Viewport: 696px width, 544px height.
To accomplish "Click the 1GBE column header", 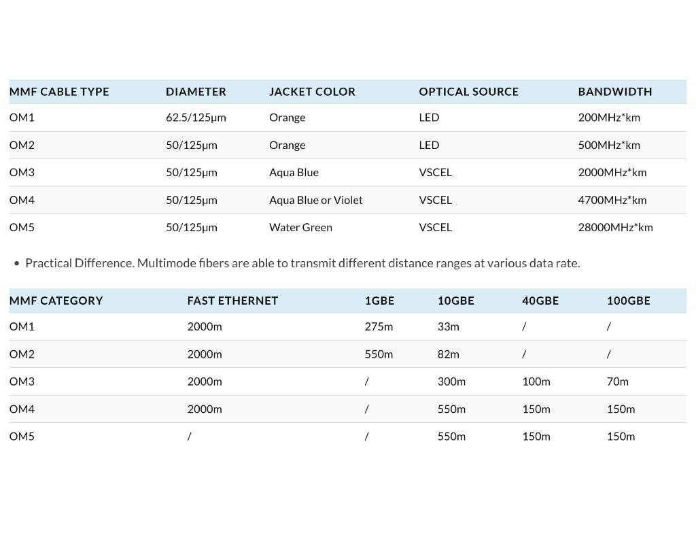I will click(379, 301).
